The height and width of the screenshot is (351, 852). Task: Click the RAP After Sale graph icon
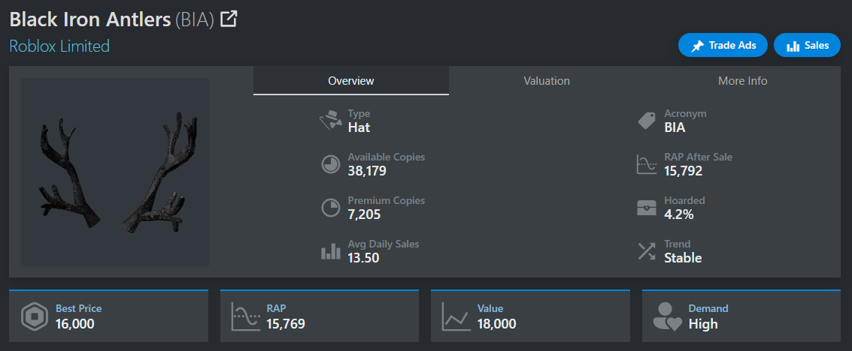tap(647, 165)
